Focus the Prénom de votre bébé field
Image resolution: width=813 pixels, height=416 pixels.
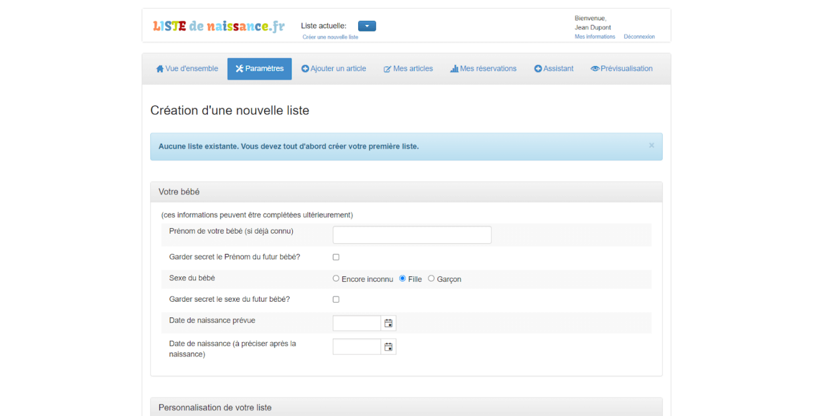[412, 235]
